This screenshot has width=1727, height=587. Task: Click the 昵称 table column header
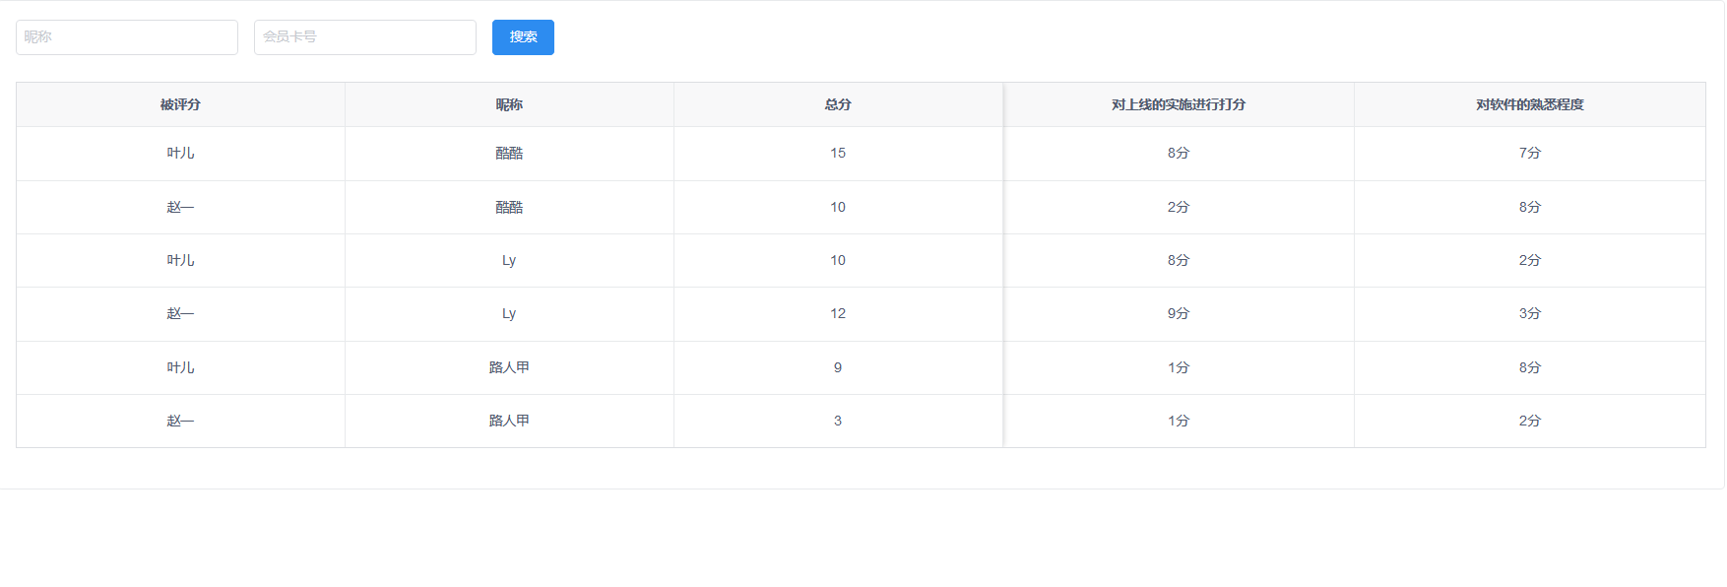click(x=509, y=104)
